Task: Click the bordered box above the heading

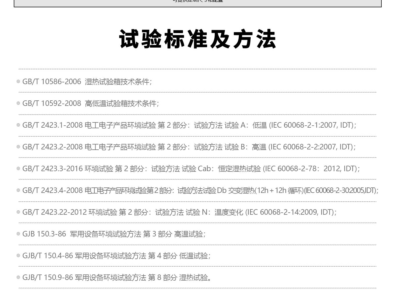Action: pyautogui.click(x=198, y=3)
